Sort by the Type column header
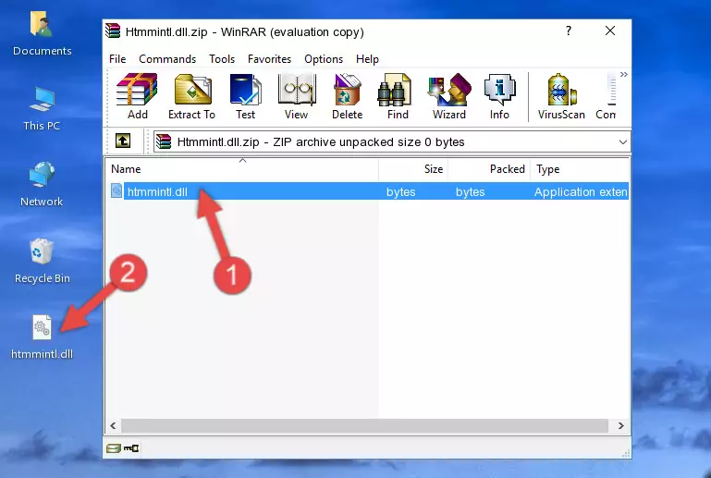This screenshot has height=478, width=711. tap(580, 168)
